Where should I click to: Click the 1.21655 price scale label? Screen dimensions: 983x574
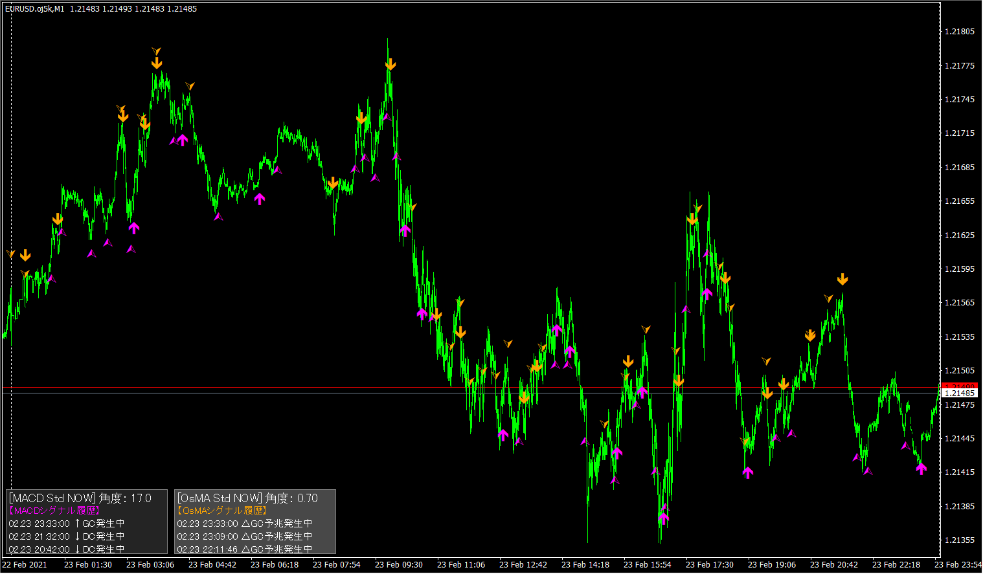(960, 201)
